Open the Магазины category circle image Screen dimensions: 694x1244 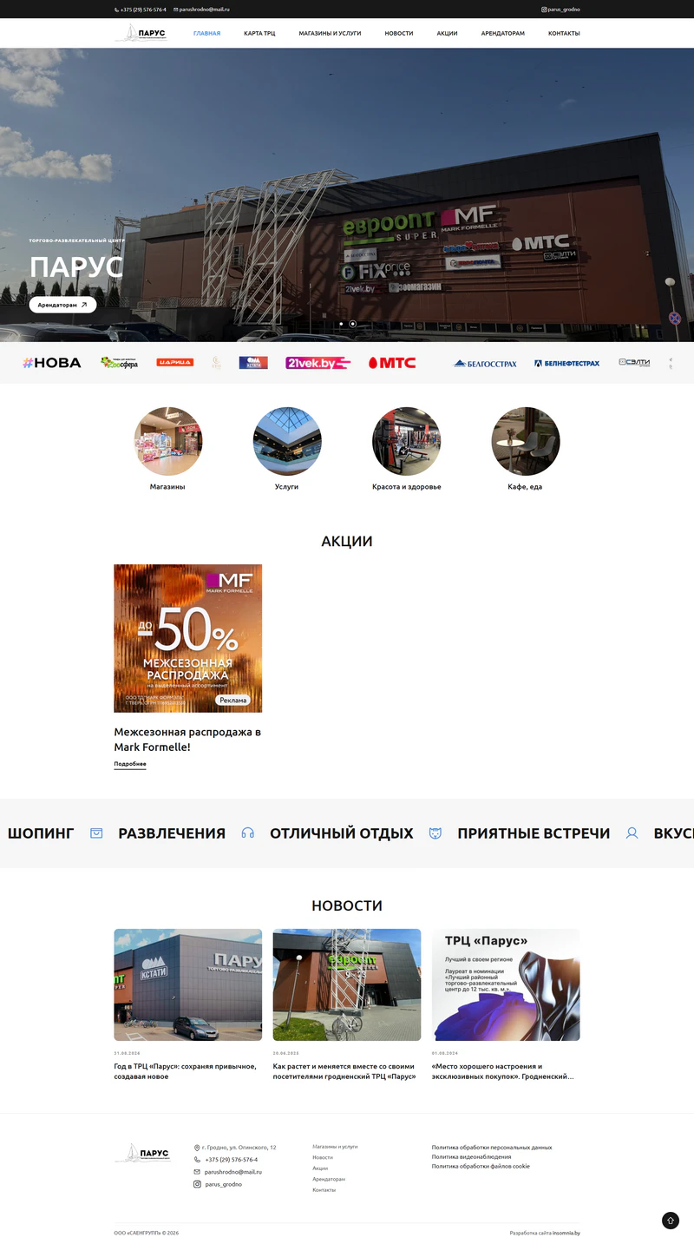point(168,441)
